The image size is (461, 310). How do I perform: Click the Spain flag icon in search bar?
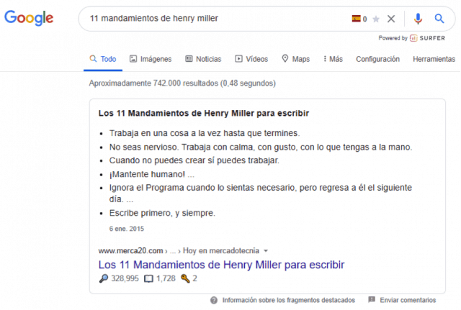(356, 19)
